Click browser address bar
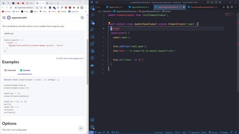This screenshot has height=134, width=239. pyautogui.click(x=26, y=7)
